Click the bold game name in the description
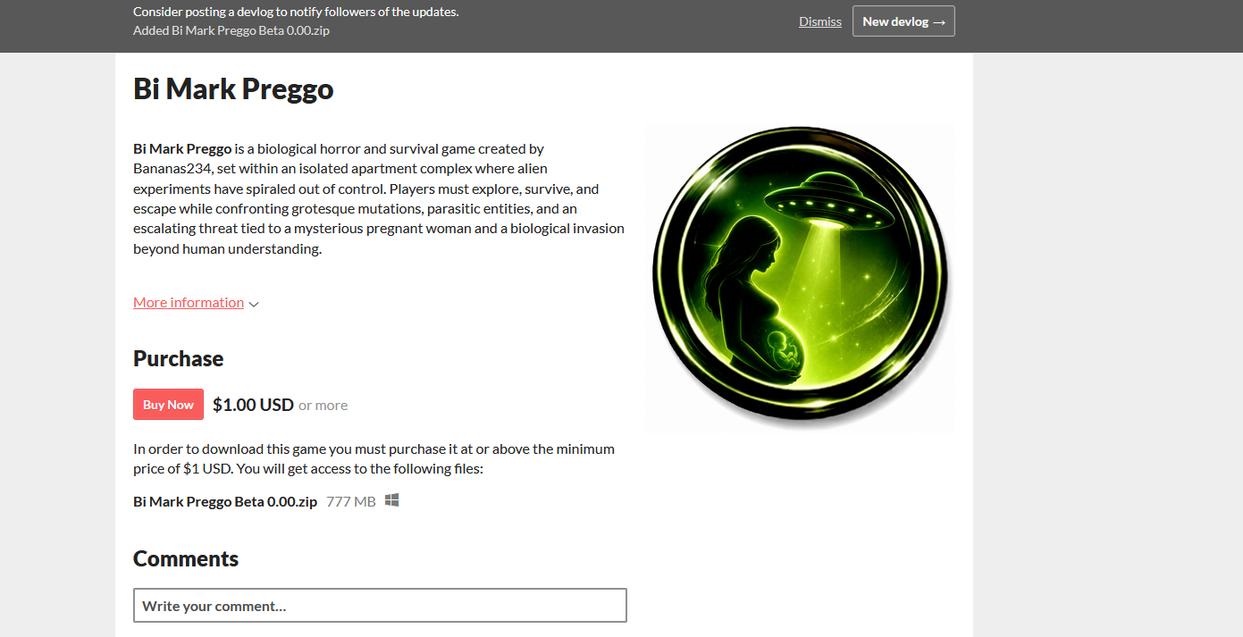 click(182, 148)
